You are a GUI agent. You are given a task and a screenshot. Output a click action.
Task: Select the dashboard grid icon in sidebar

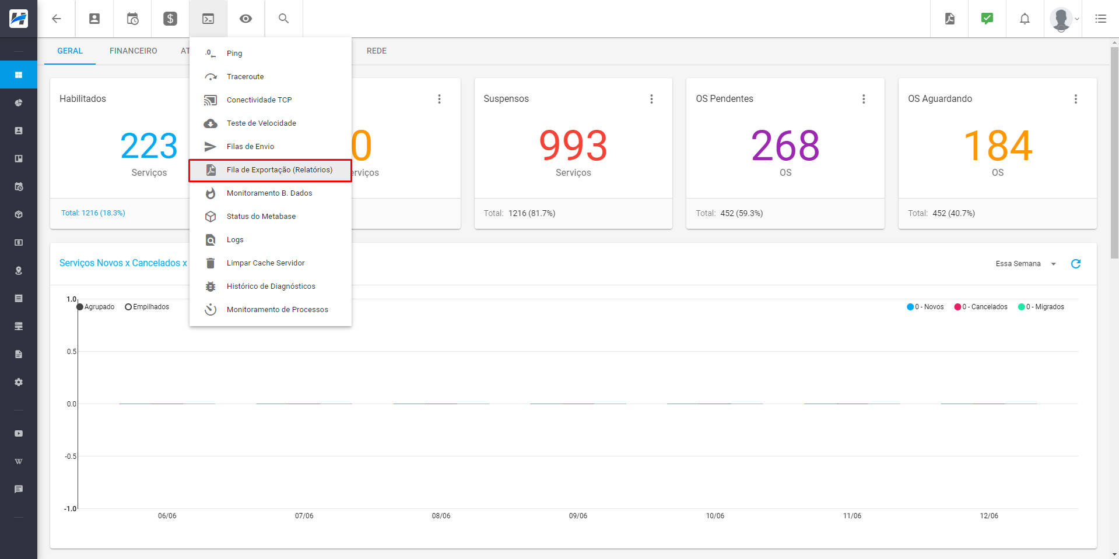point(19,75)
